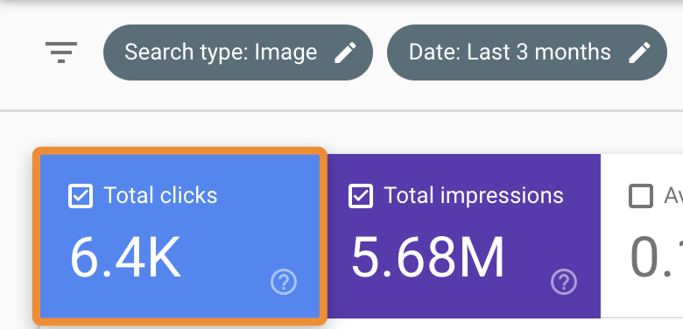Click the Total clicks label

pyautogui.click(x=160, y=195)
